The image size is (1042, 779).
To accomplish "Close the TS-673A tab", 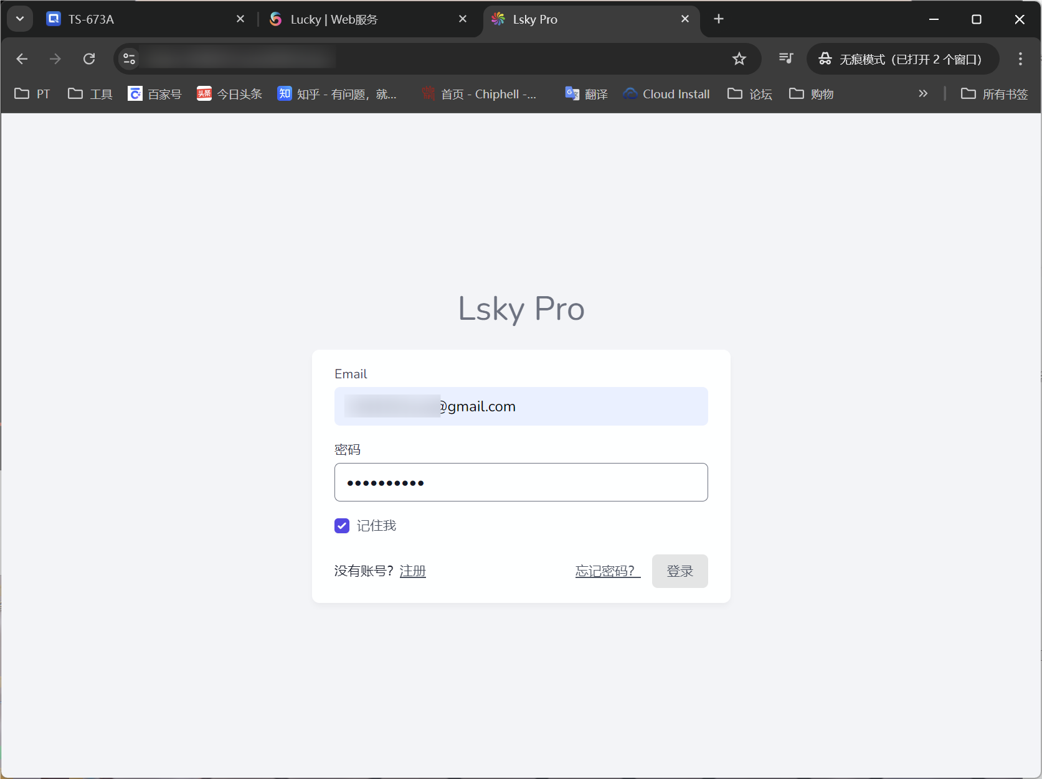I will (x=240, y=19).
